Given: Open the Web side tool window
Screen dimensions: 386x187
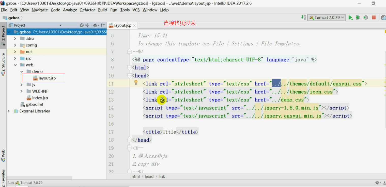Looking at the screenshot, I should tap(3, 156).
